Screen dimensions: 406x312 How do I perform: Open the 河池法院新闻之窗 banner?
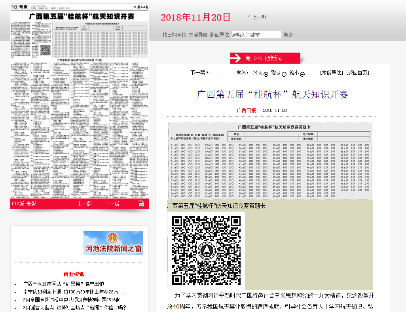pos(113,243)
